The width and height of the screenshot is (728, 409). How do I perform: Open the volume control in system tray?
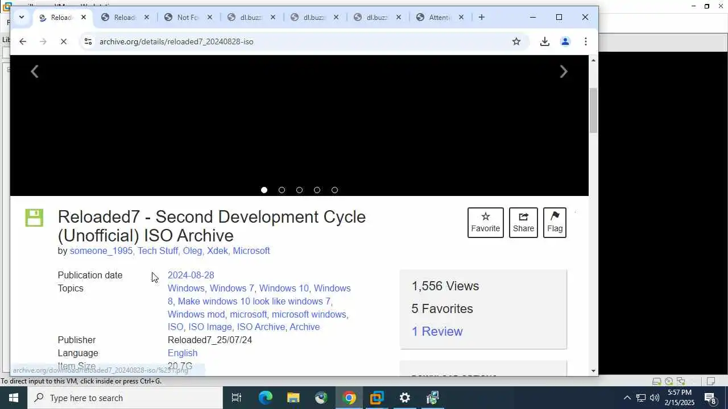(654, 398)
